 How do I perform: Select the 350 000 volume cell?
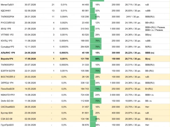tap(116, 47)
